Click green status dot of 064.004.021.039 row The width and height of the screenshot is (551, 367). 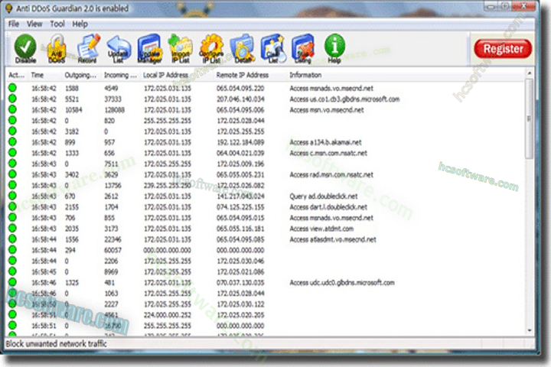pyautogui.click(x=12, y=153)
